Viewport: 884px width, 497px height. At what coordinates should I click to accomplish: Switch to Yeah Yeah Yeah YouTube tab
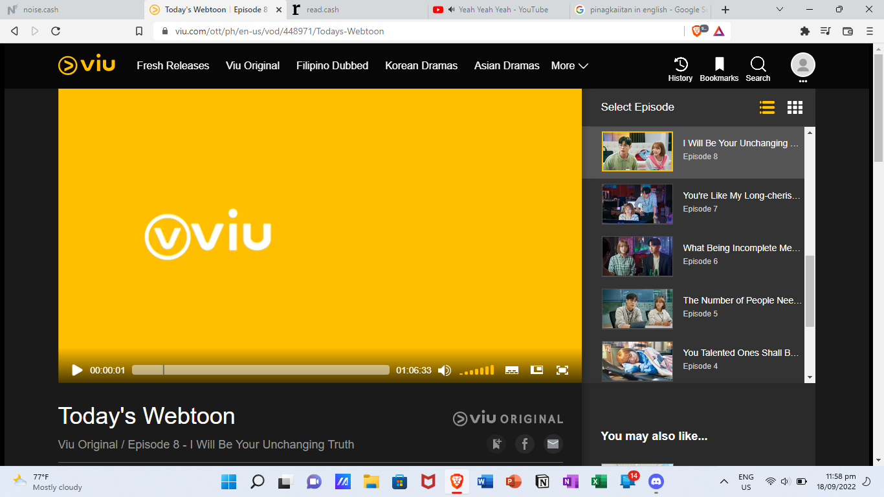[498, 10]
